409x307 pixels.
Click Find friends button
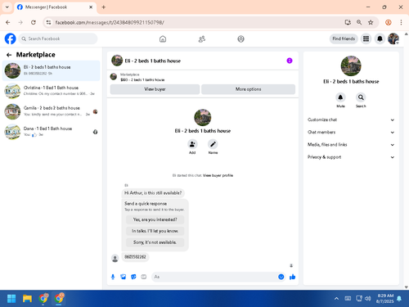pos(344,38)
